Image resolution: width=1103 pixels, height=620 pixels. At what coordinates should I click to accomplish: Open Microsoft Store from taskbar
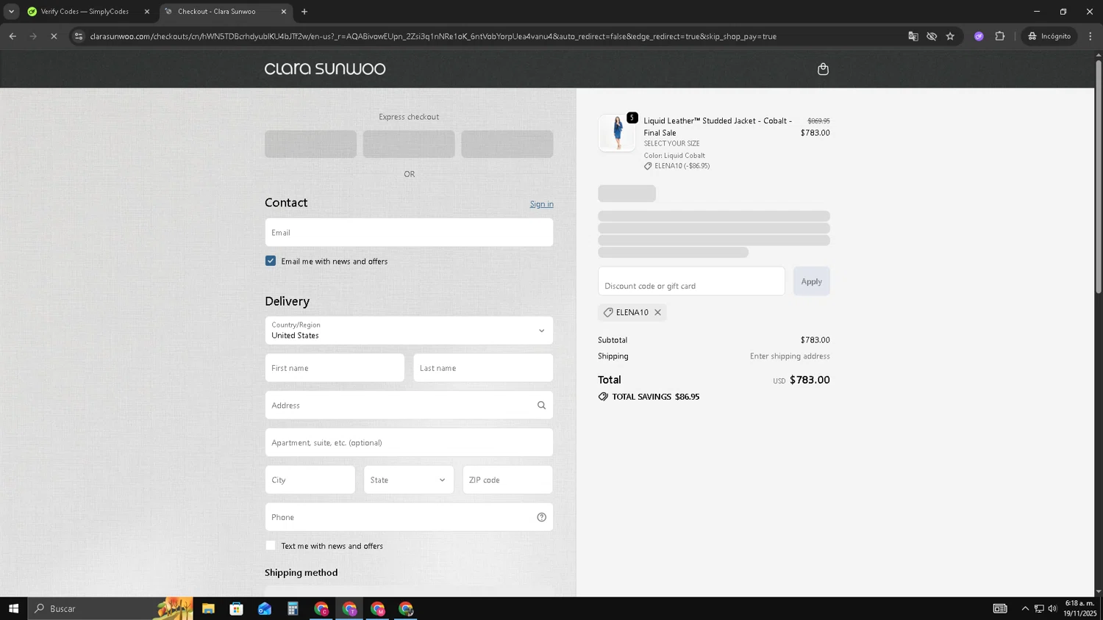[236, 608]
